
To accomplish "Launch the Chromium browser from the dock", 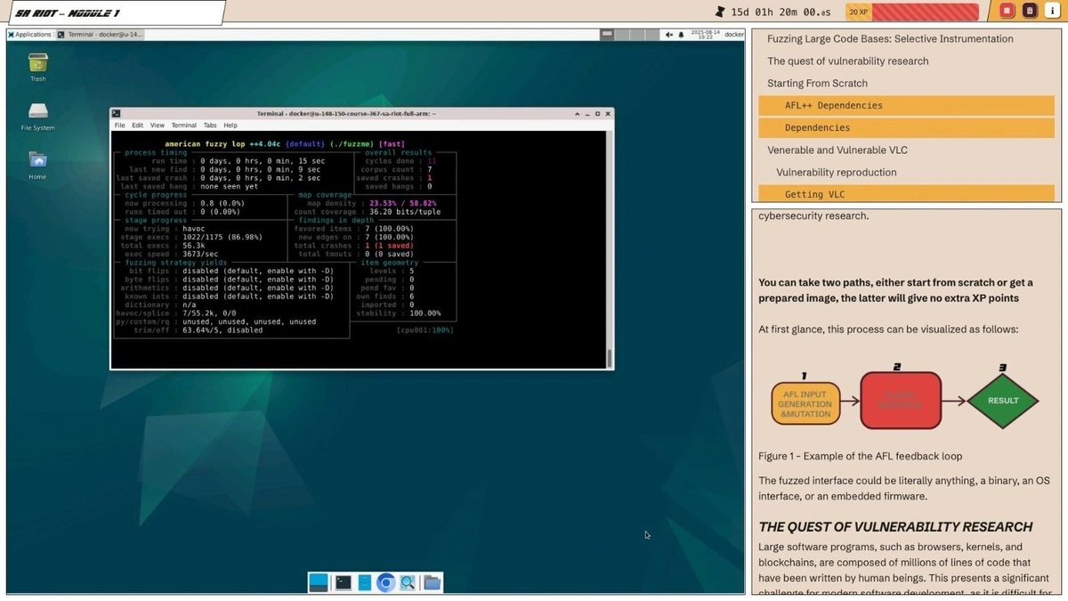I will [385, 582].
